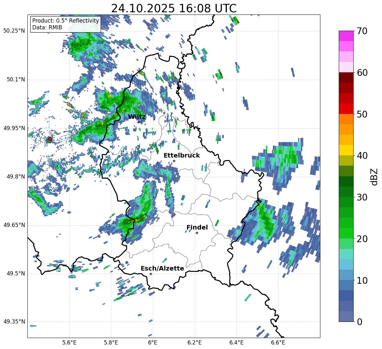This screenshot has height=349, width=382.
Task: Click the colorbar tick label 60
Action: point(362,73)
